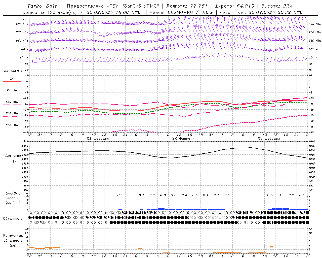Click the 0.5 precipitation value

pyautogui.click(x=270, y=195)
